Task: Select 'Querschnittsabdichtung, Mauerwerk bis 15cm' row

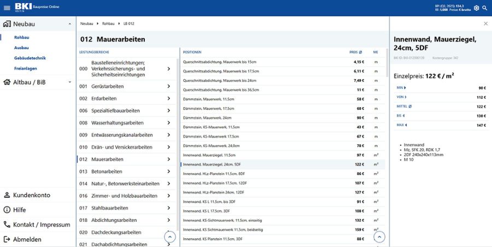Action: (x=283, y=62)
